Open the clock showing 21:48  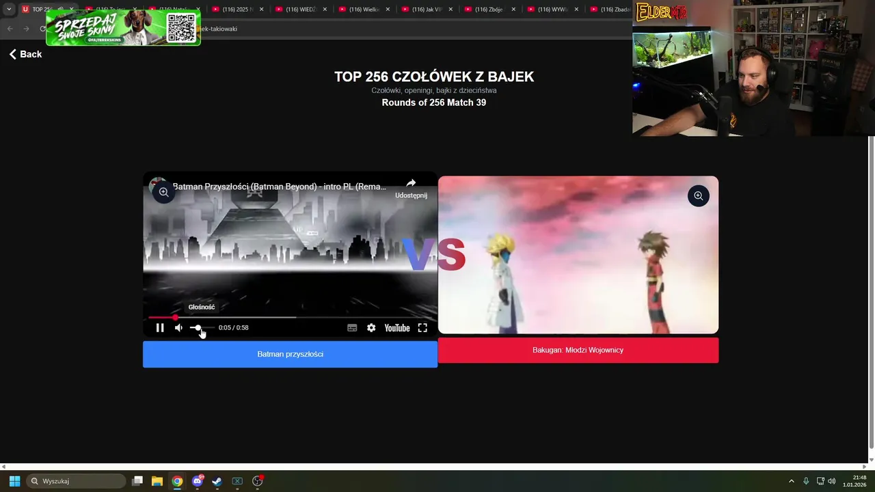tap(854, 481)
